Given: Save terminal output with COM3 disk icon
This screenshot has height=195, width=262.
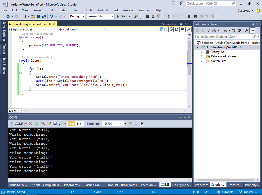Looking at the screenshot, I should point(55,124).
